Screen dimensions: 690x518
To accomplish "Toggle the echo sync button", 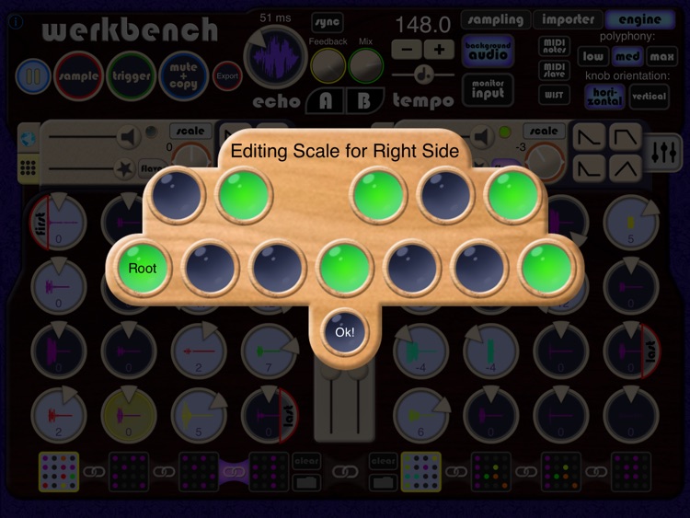I will point(328,21).
